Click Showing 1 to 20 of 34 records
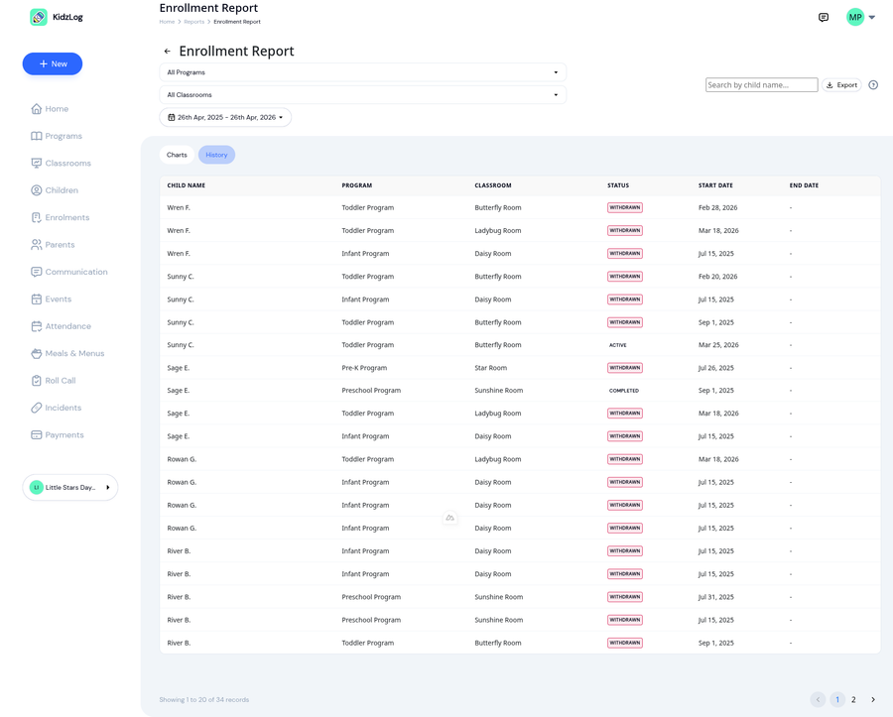Viewport: 893px width, 717px height. coord(203,700)
